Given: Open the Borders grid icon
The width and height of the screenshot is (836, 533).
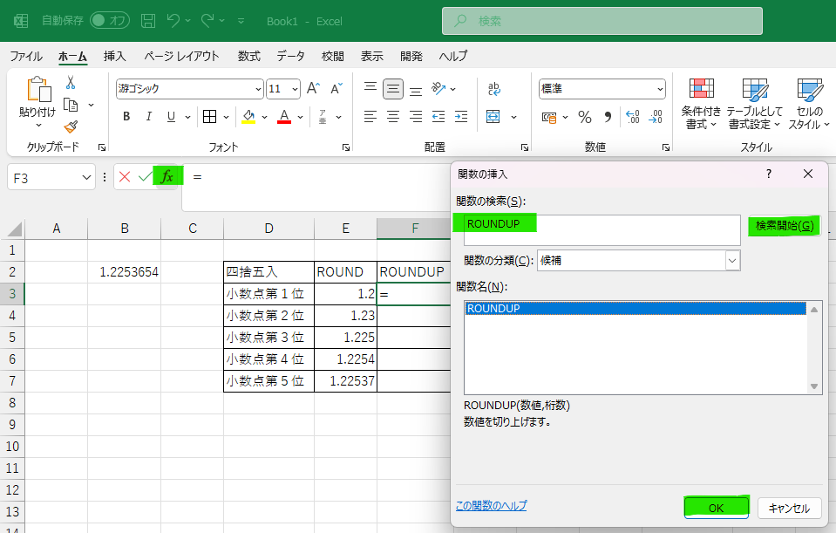Looking at the screenshot, I should coord(209,117).
